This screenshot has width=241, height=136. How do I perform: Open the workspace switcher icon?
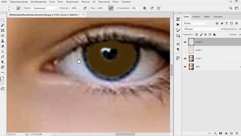(237, 8)
